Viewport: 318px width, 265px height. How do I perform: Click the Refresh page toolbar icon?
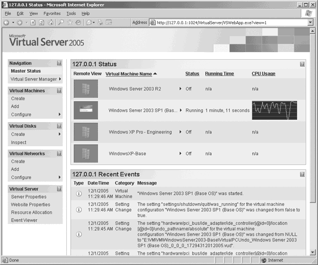[42, 22]
